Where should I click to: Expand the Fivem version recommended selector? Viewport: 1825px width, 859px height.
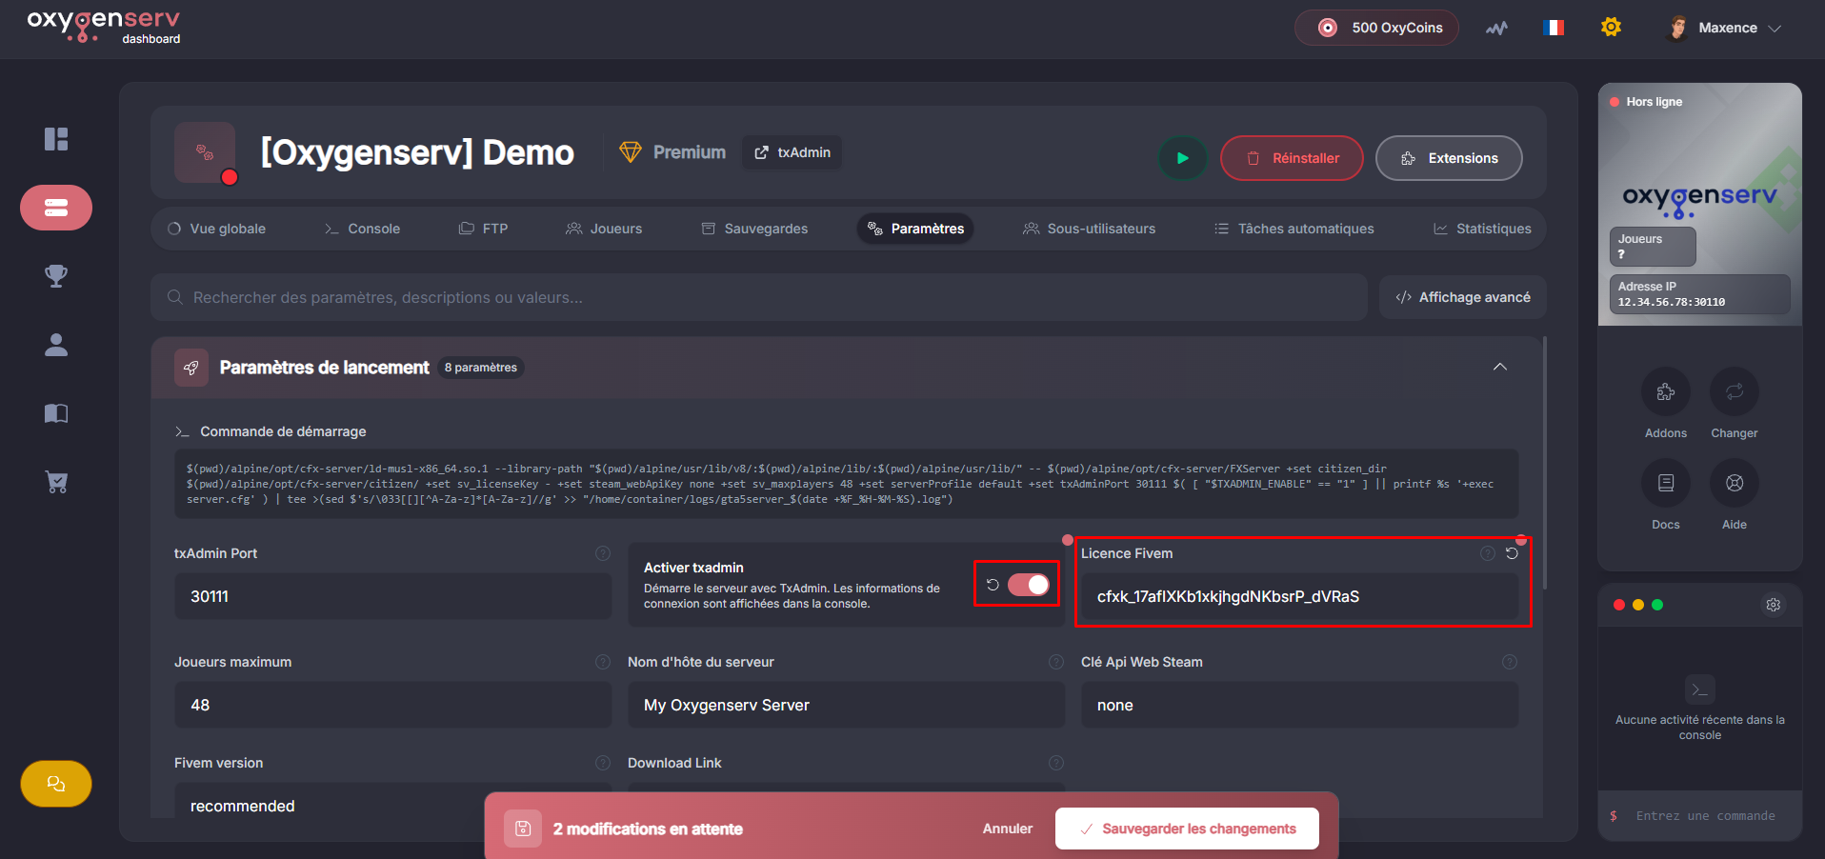(x=391, y=806)
